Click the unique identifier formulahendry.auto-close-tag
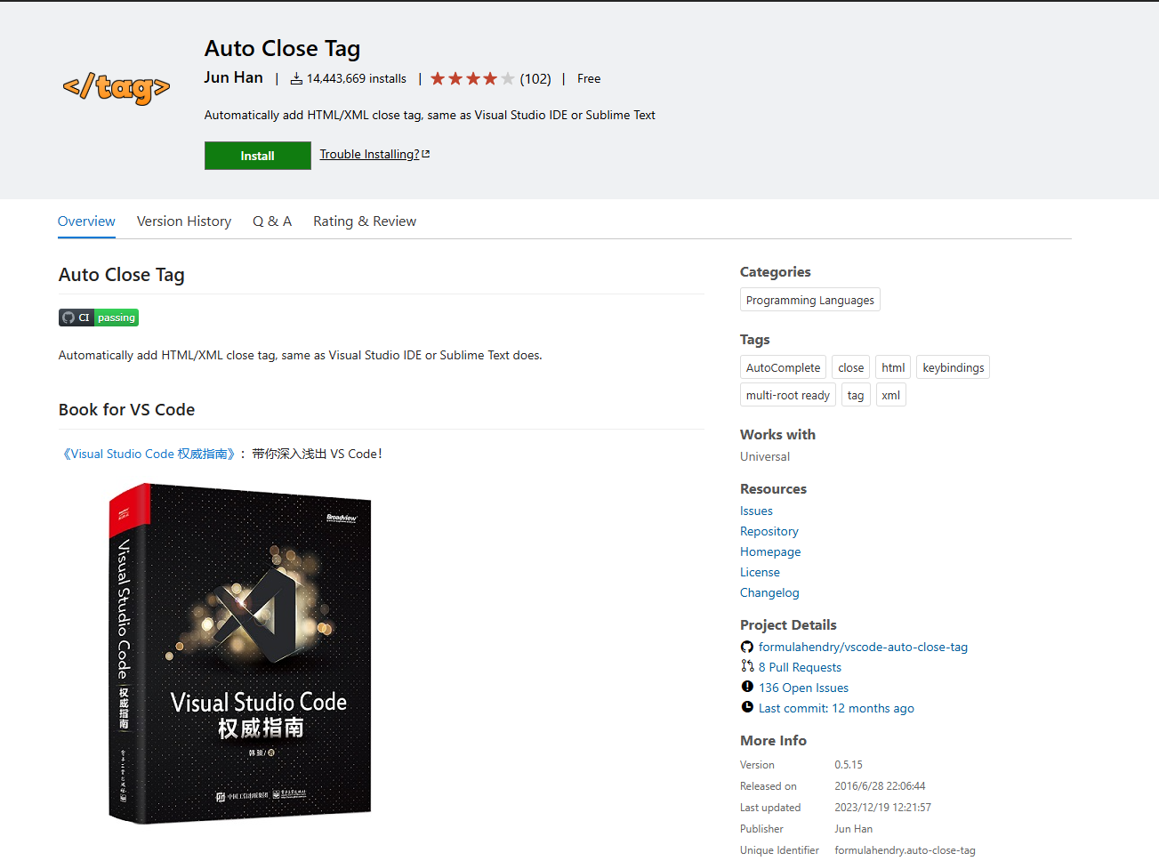 (905, 850)
